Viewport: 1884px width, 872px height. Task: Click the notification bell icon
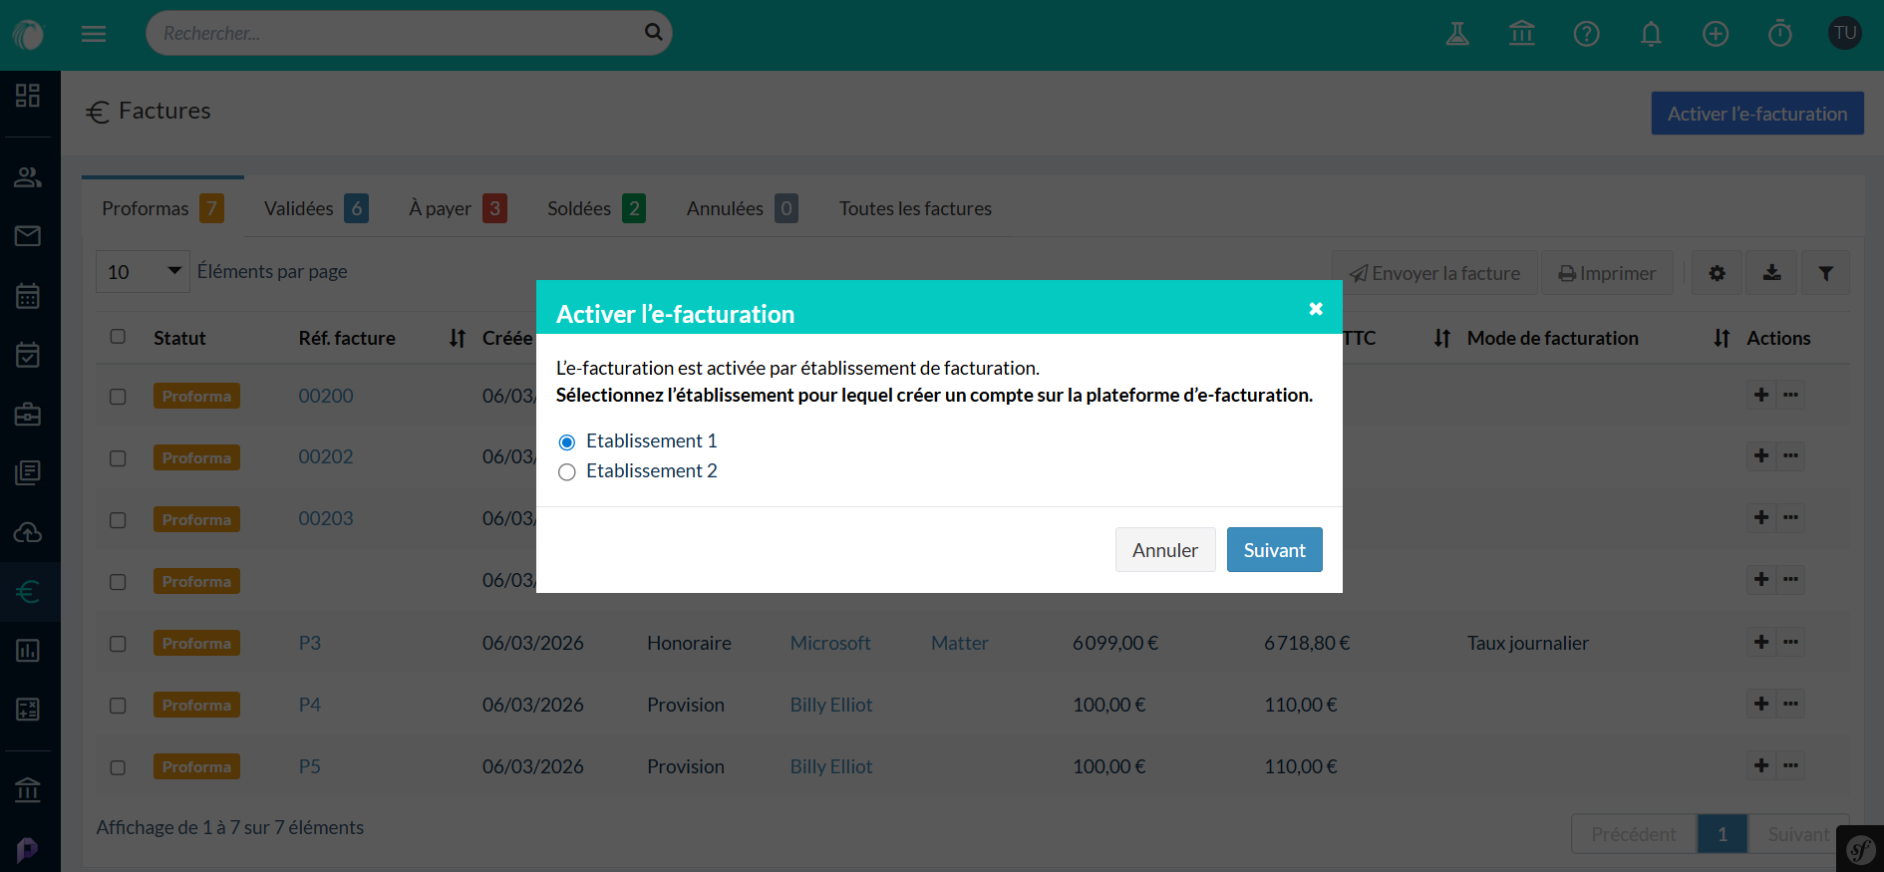tap(1651, 34)
